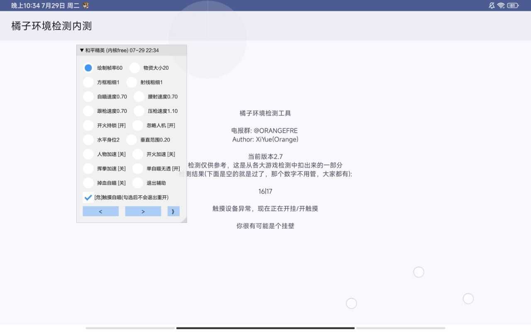Viewport: 531px width, 332px height.
Task: Tap the muted bell status icon
Action: pyautogui.click(x=492, y=5)
